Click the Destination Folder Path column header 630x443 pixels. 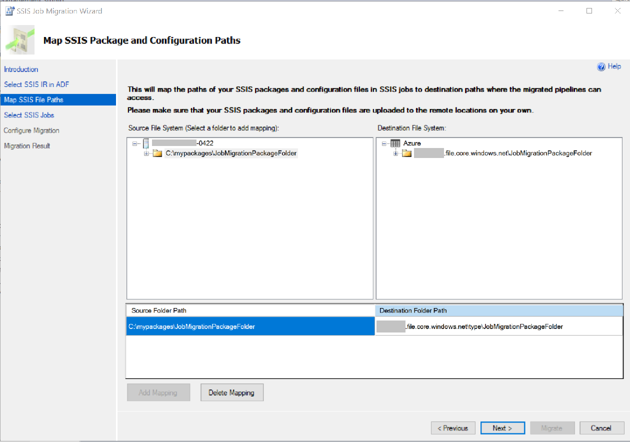point(499,310)
